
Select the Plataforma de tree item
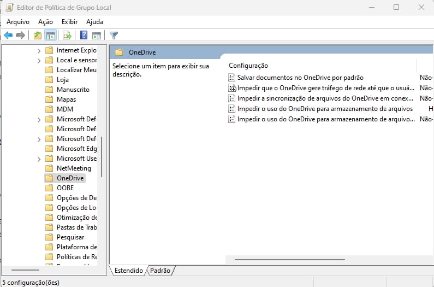tap(76, 247)
